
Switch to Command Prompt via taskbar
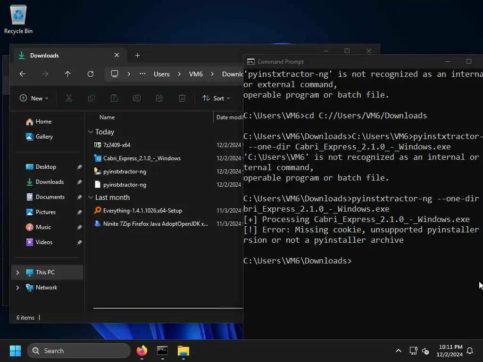162,351
